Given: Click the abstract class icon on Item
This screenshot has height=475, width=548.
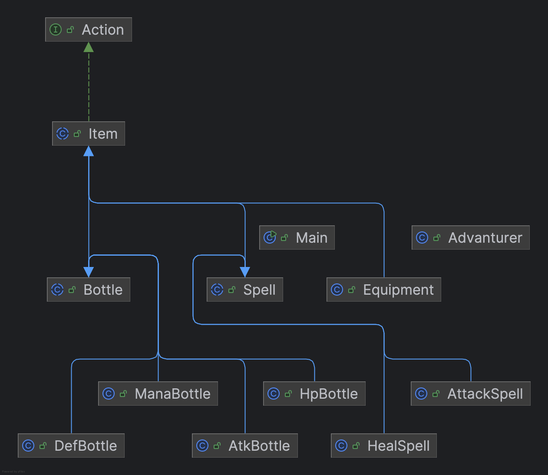Looking at the screenshot, I should point(63,133).
